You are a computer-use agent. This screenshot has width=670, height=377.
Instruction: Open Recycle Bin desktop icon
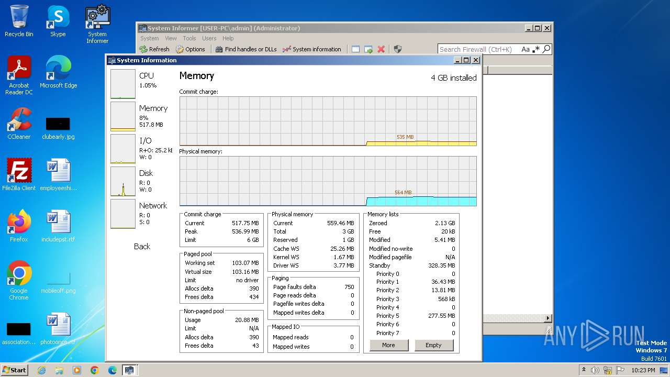(19, 21)
